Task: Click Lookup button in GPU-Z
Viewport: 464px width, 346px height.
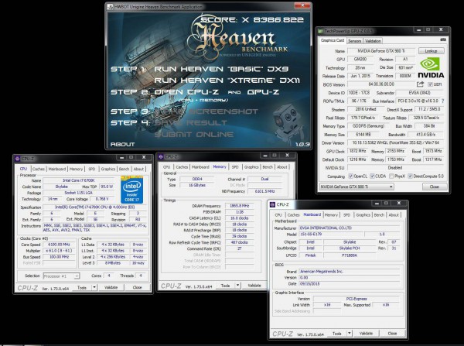Action: coord(432,51)
